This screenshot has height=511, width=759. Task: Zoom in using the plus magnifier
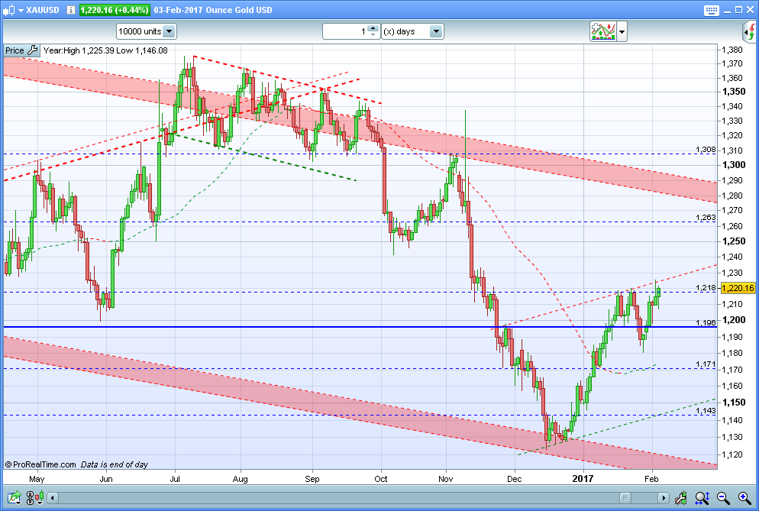(x=744, y=497)
